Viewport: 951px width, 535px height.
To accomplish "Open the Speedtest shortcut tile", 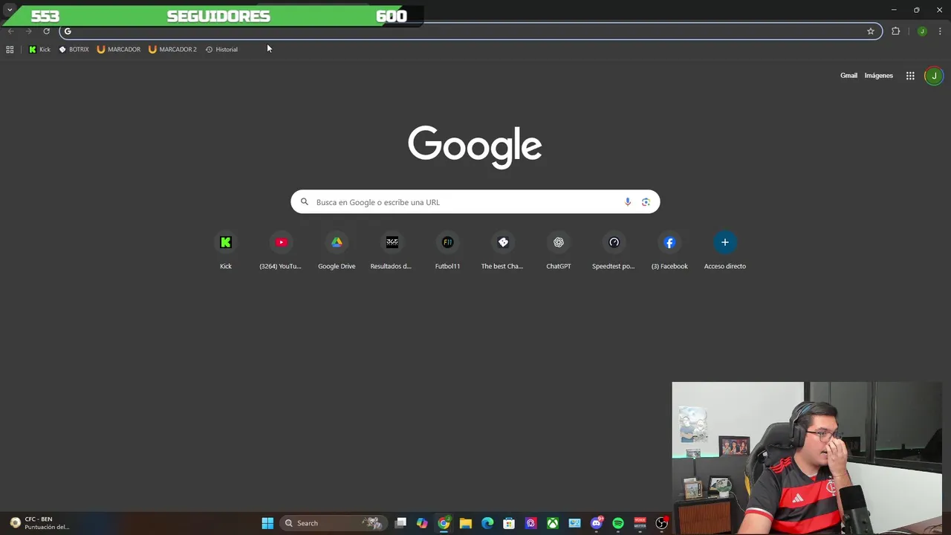I will (614, 251).
